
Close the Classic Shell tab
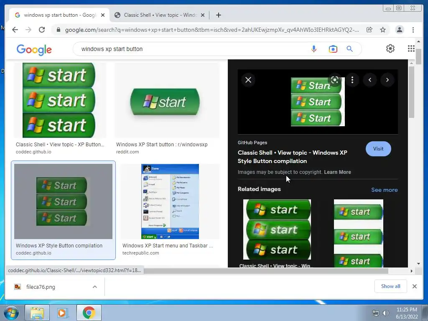203,15
